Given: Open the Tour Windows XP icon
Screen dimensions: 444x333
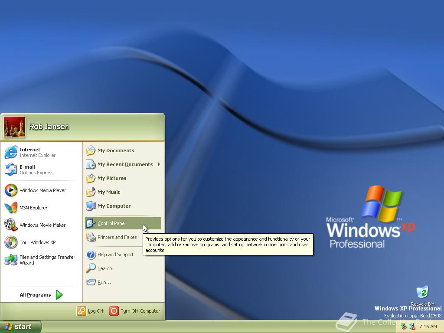Looking at the screenshot, I should point(11,242).
